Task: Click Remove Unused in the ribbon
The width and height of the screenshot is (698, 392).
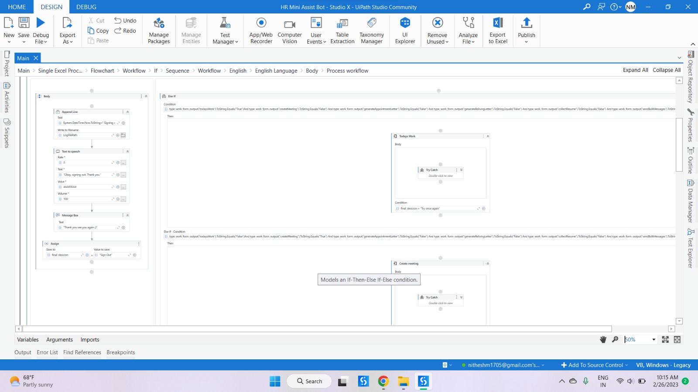Action: [437, 30]
